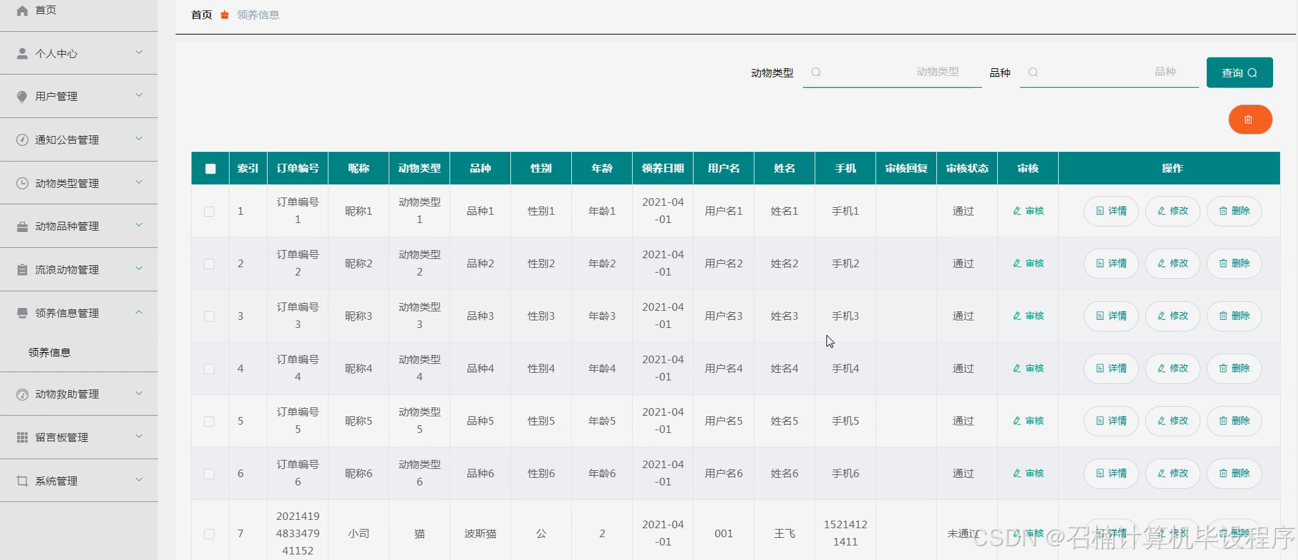Click the orange trash batch-delete button
Viewport: 1298px width, 560px height.
(x=1250, y=119)
